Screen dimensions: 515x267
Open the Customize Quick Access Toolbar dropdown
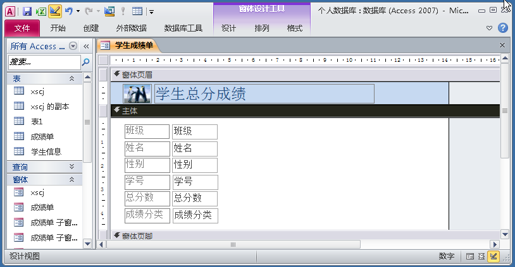[x=152, y=11]
